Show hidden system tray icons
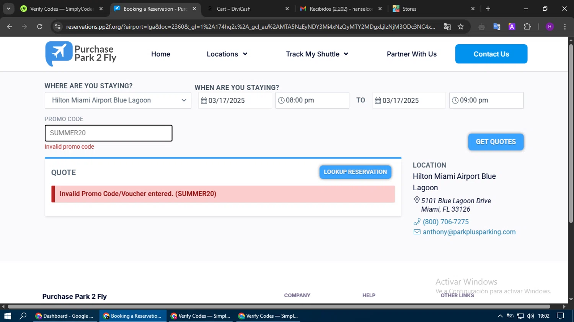Viewport: 574px width, 322px height. 500,316
